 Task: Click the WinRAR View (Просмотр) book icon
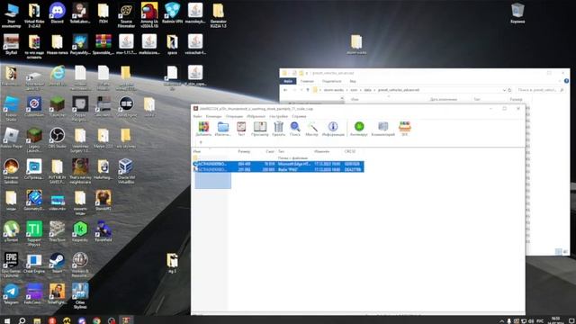pyautogui.click(x=260, y=129)
